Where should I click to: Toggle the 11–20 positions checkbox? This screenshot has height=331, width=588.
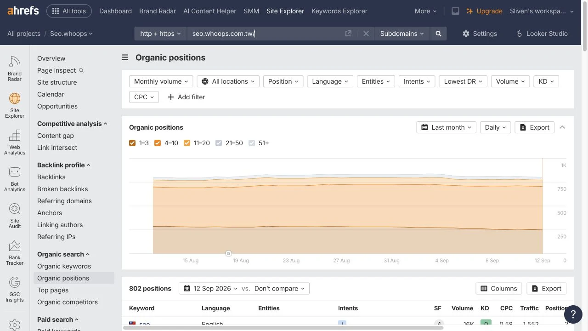coord(187,143)
